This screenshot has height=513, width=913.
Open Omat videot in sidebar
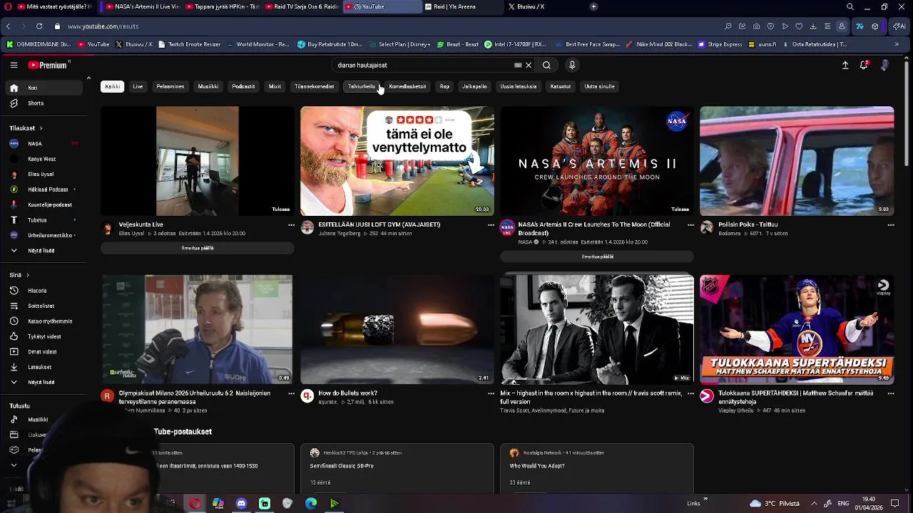(x=45, y=352)
